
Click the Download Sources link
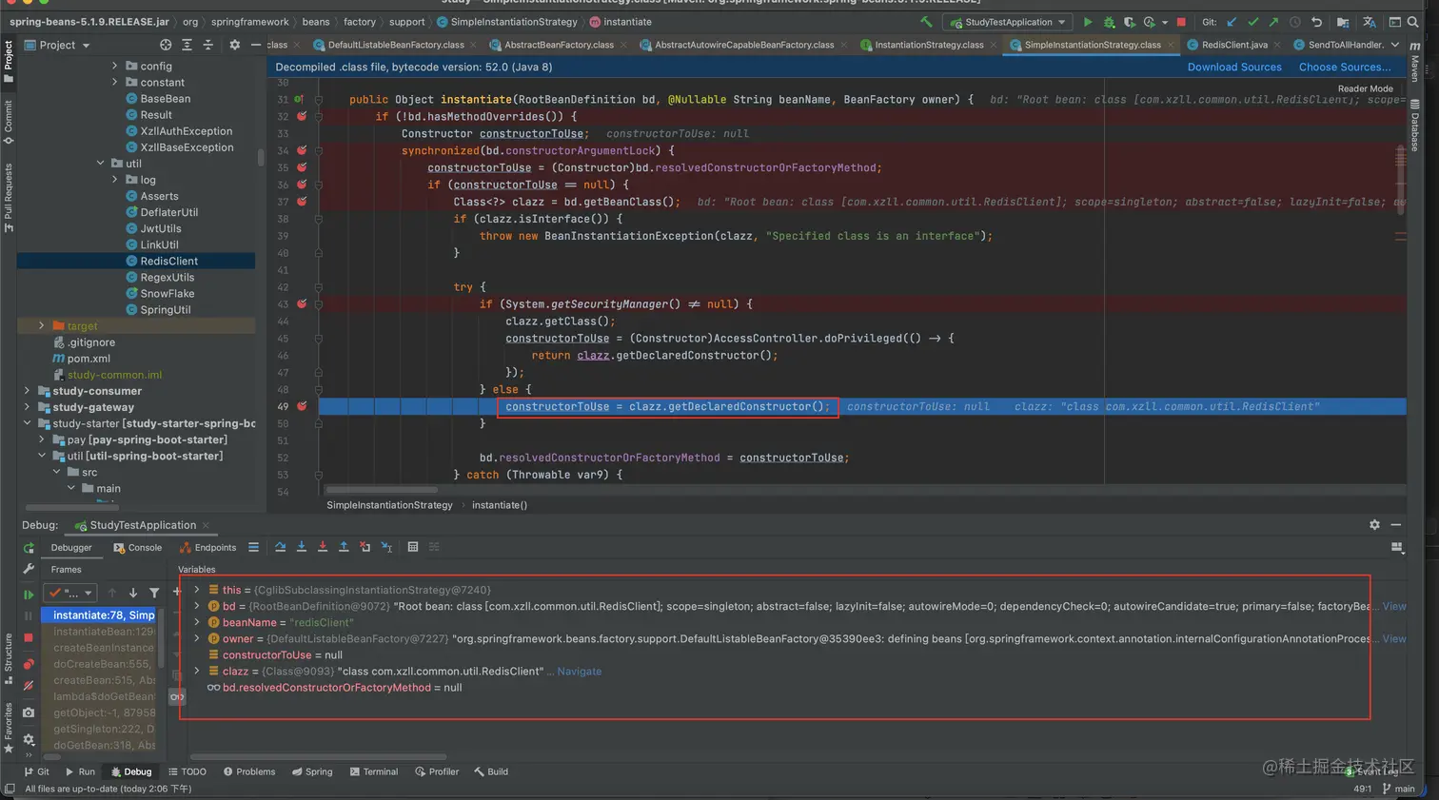[x=1234, y=67]
